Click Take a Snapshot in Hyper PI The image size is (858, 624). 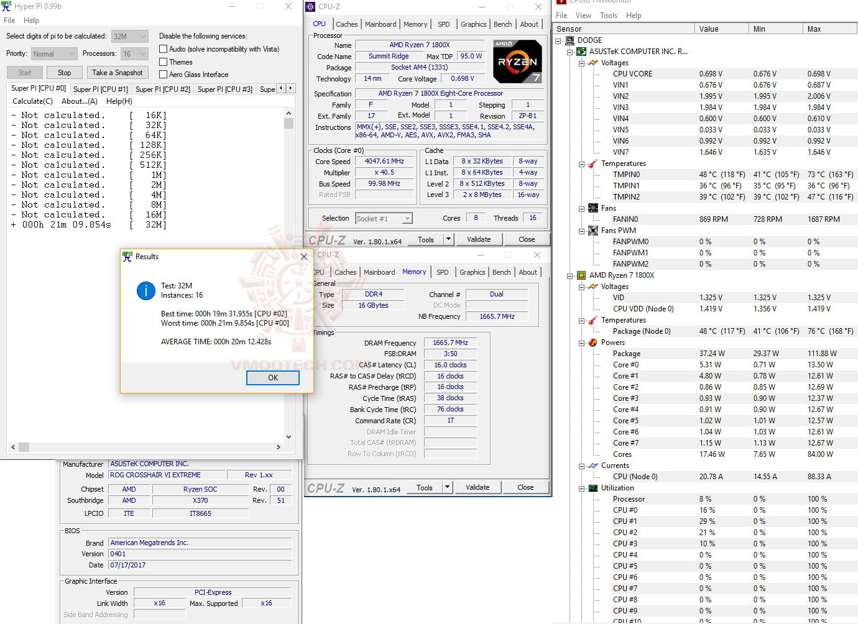click(x=118, y=72)
